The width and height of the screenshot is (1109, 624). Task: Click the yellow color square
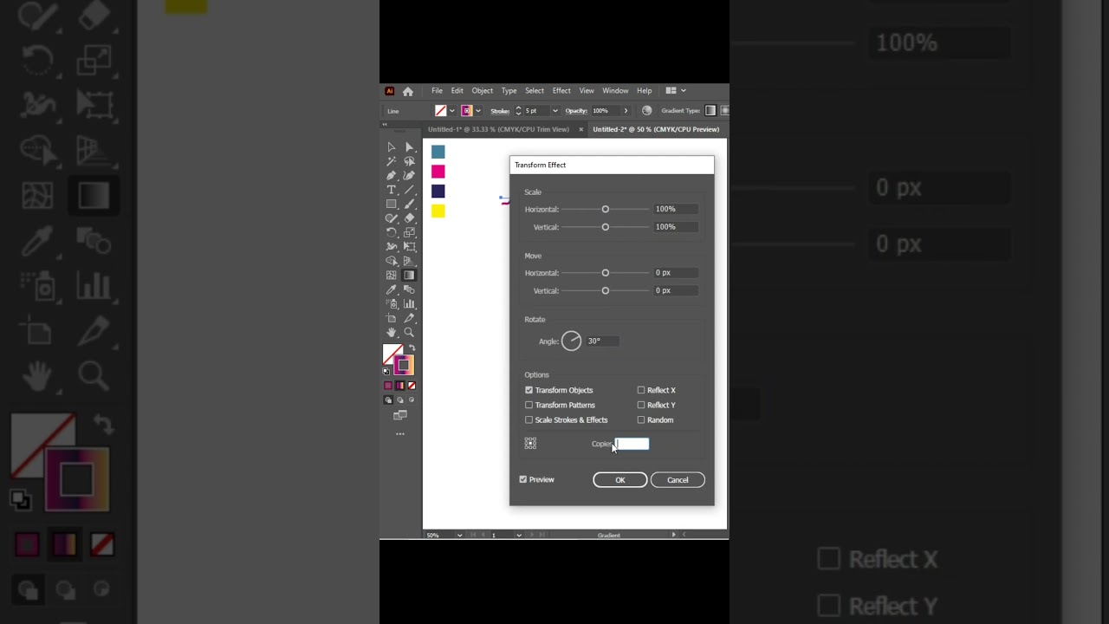pos(438,211)
